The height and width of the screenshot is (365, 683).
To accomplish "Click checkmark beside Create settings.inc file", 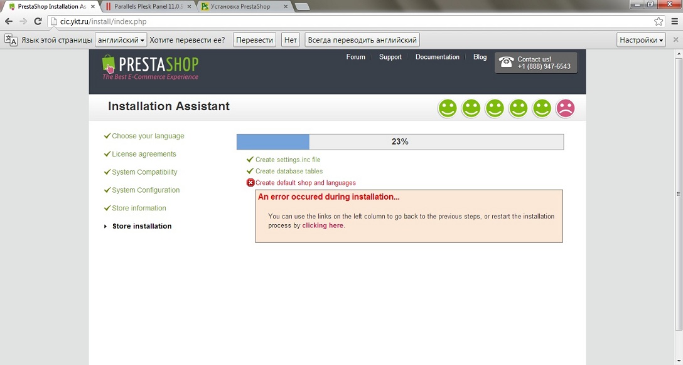I will tap(250, 160).
